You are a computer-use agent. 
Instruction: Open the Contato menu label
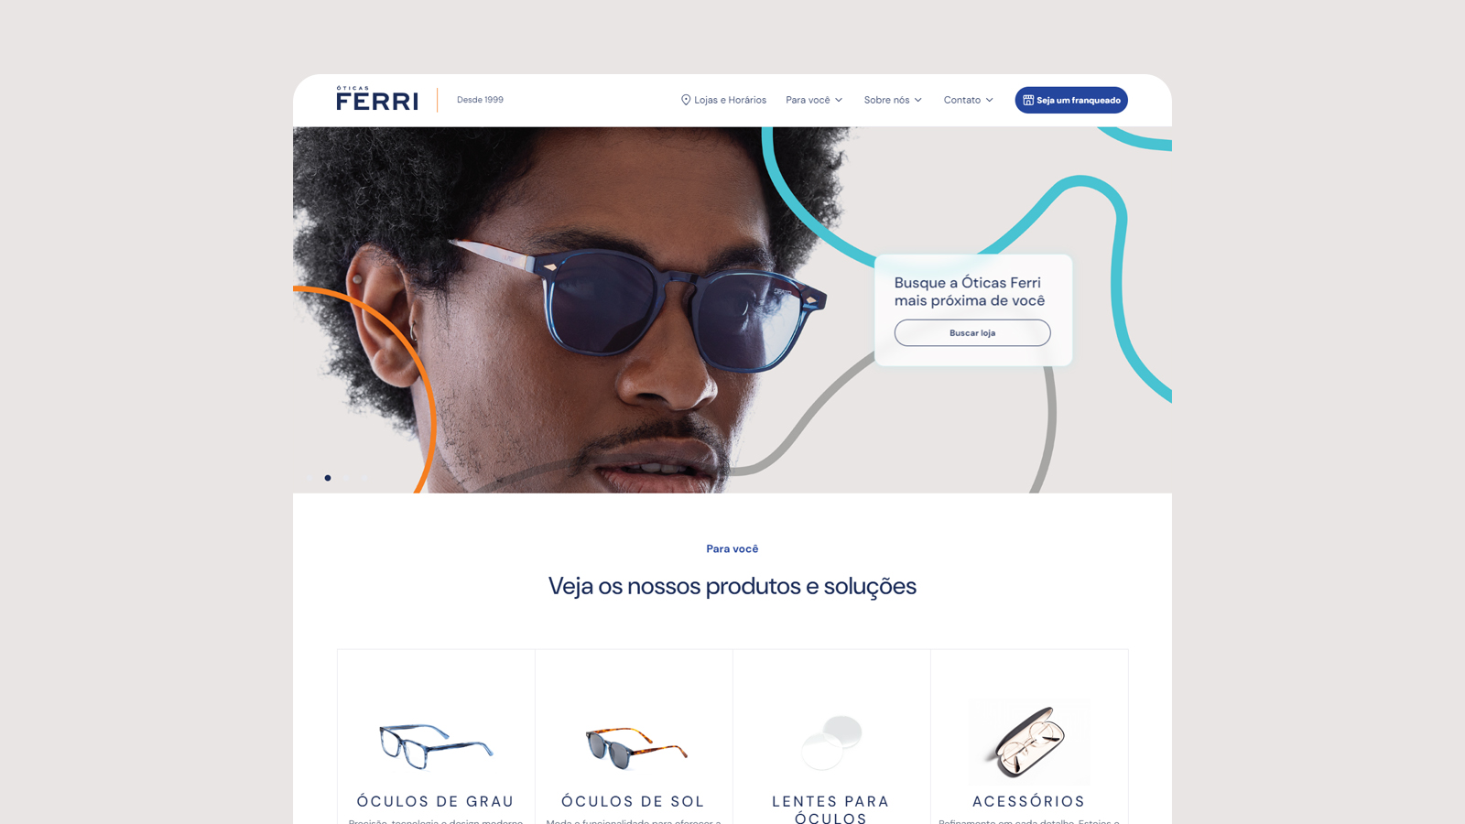pyautogui.click(x=962, y=100)
